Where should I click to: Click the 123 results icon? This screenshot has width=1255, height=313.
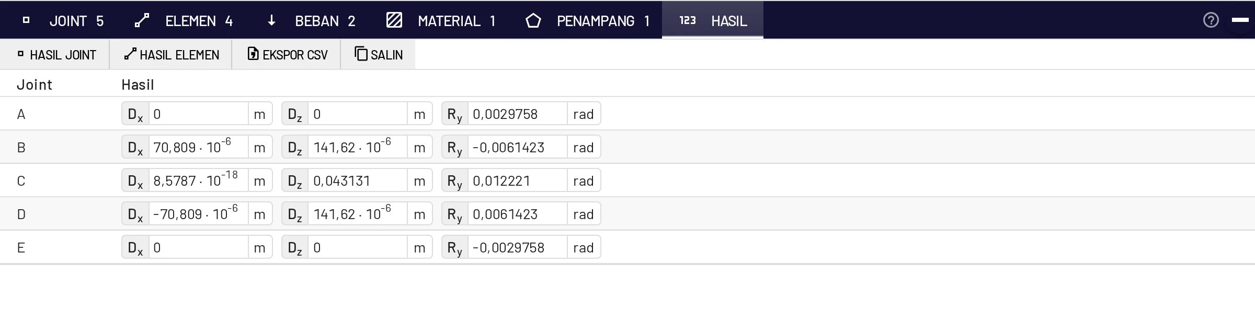pos(688,20)
